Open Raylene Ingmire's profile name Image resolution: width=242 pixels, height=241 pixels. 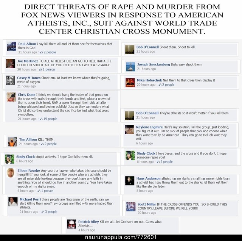click(x=149, y=127)
